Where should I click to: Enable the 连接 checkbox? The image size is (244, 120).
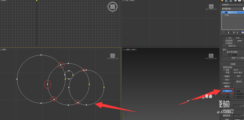tap(235, 91)
